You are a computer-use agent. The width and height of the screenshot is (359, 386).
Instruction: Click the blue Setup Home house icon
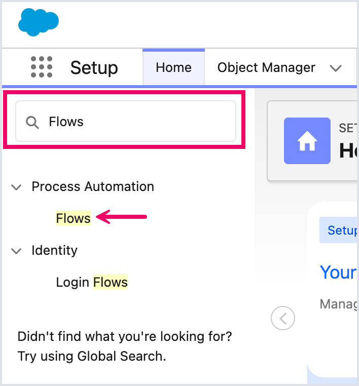tap(307, 141)
